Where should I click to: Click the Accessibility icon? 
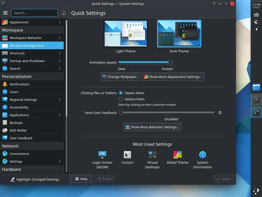[x=5, y=107]
